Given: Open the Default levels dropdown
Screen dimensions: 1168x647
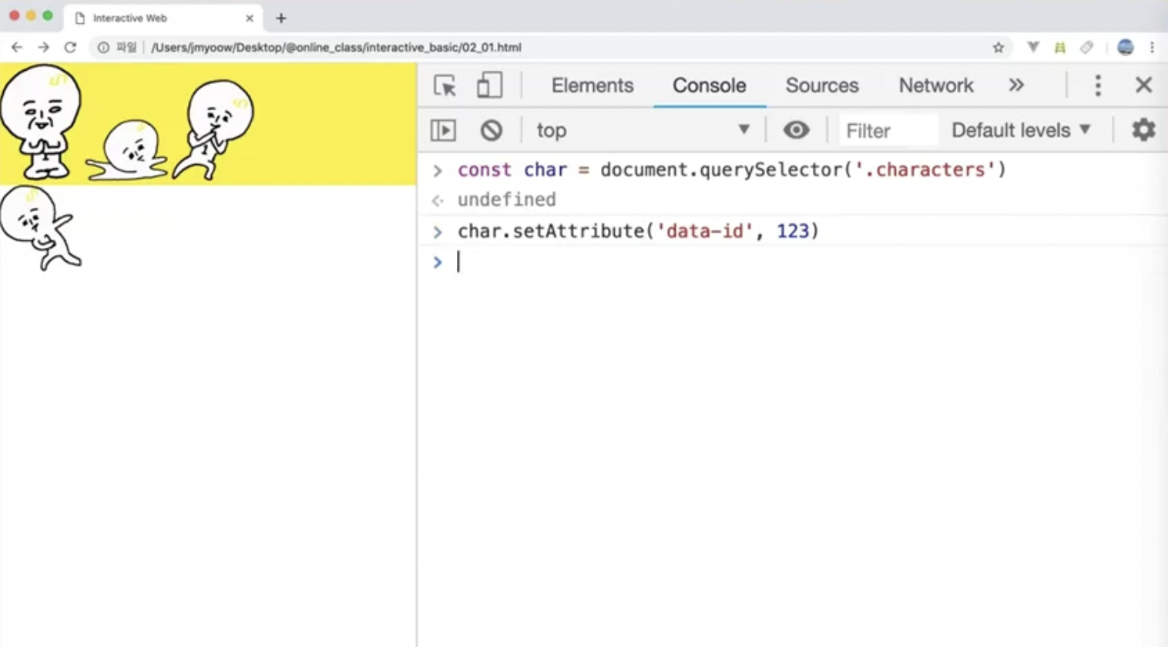Looking at the screenshot, I should [x=1021, y=130].
